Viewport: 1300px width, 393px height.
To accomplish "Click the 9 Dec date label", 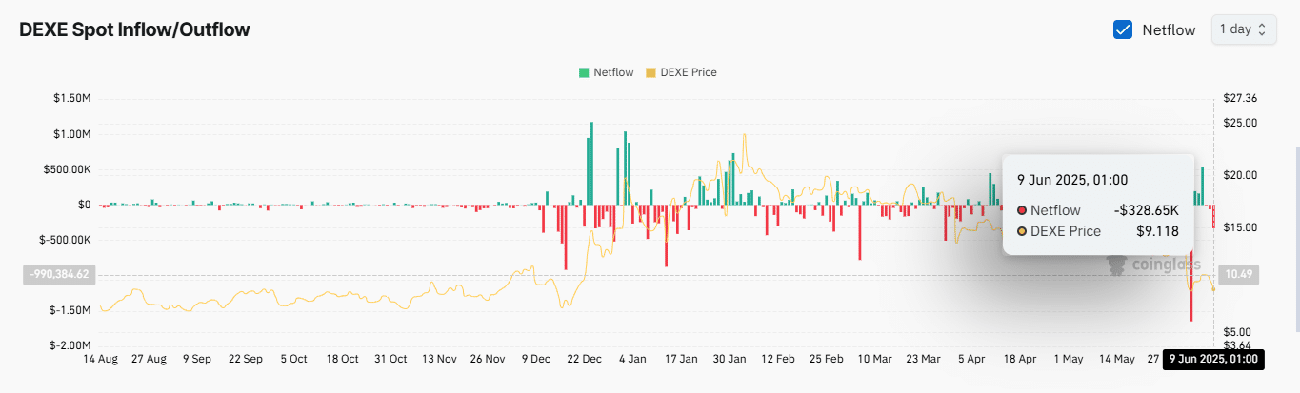I will click(x=535, y=360).
